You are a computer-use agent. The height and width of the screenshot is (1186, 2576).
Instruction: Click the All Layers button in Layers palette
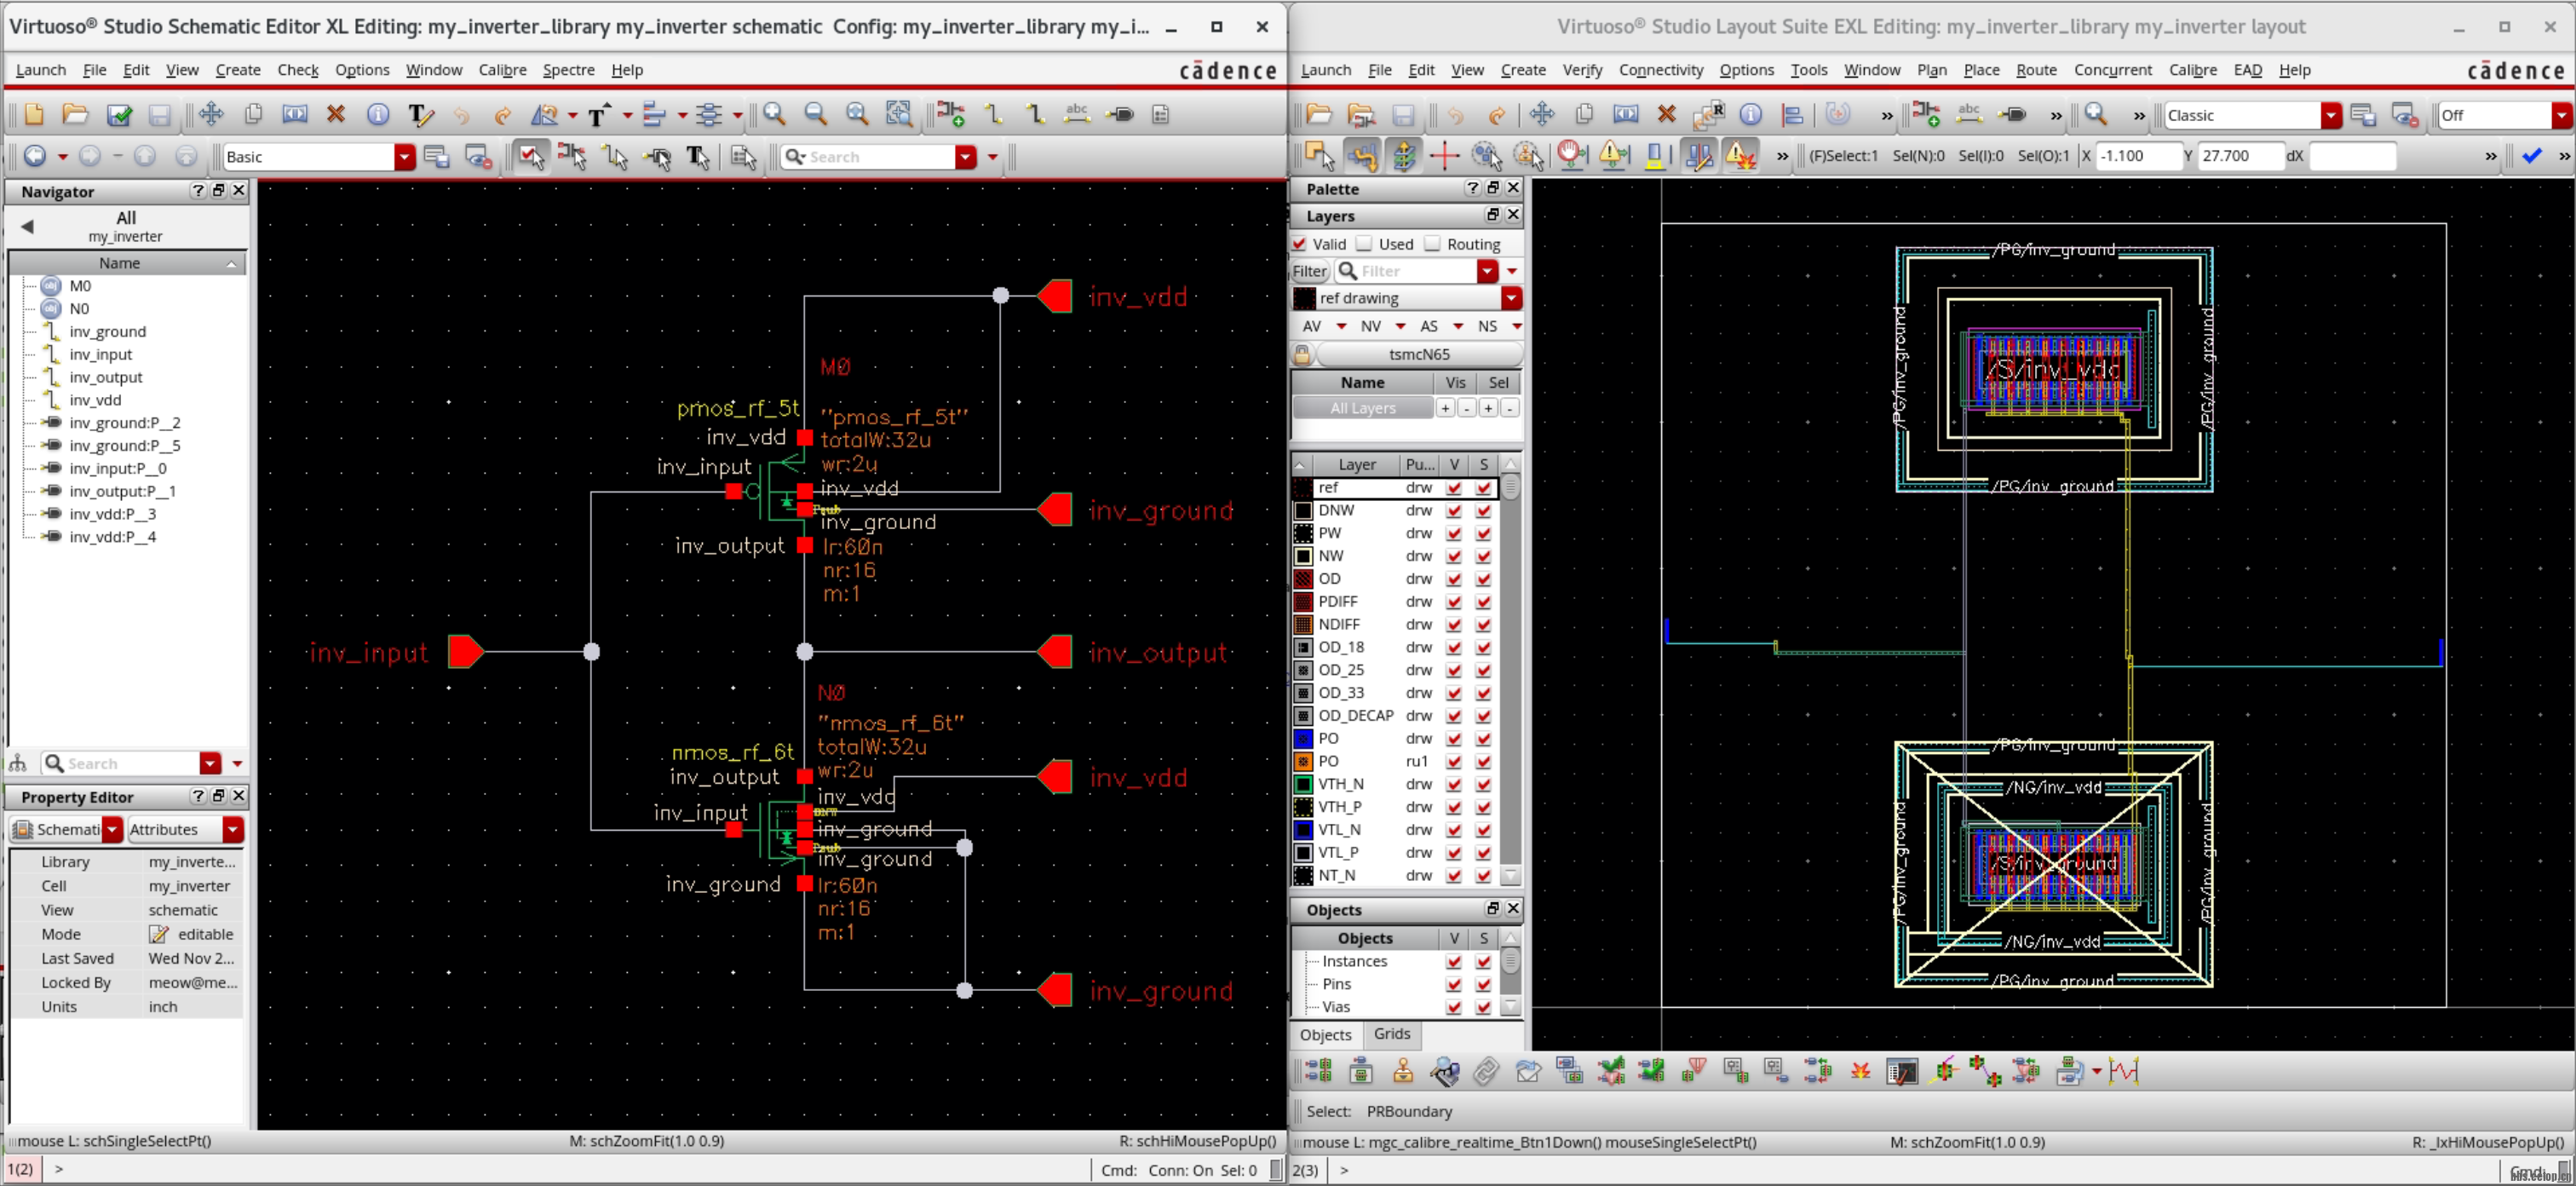(1362, 408)
